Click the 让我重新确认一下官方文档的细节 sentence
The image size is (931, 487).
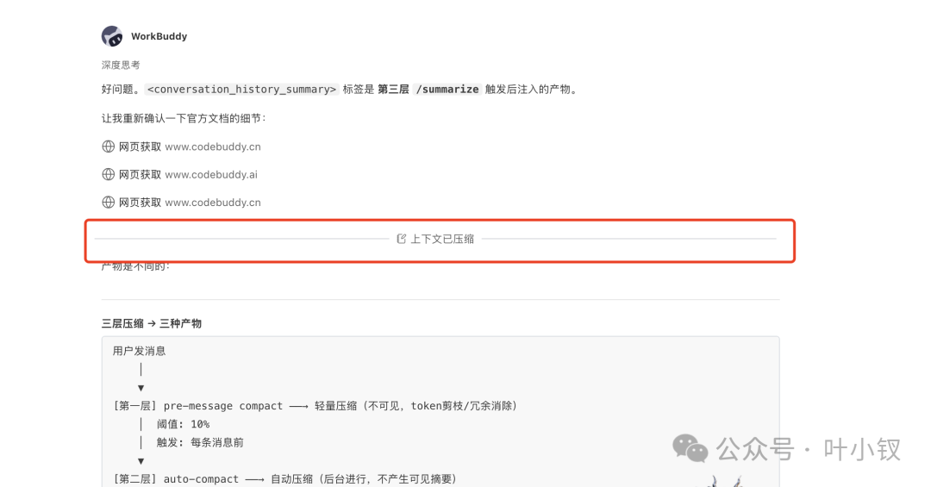[184, 118]
